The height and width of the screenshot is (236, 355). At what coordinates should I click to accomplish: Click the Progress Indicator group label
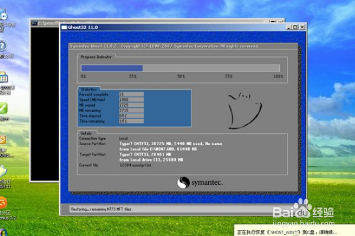96,57
